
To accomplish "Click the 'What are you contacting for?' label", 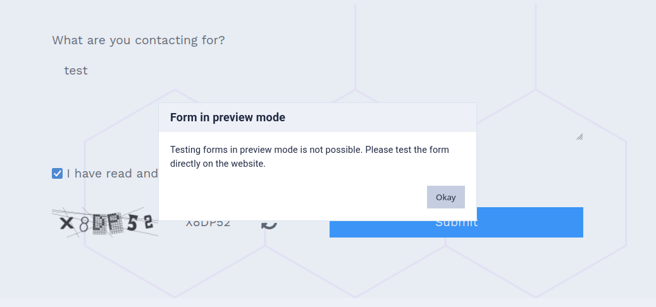I will tap(139, 40).
